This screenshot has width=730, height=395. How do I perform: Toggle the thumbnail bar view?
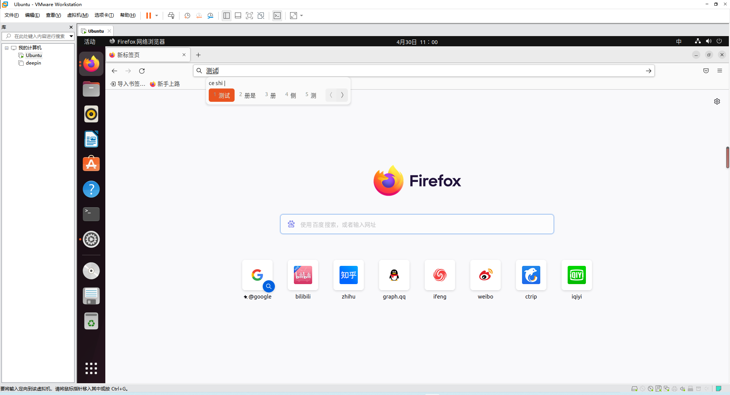pyautogui.click(x=238, y=16)
